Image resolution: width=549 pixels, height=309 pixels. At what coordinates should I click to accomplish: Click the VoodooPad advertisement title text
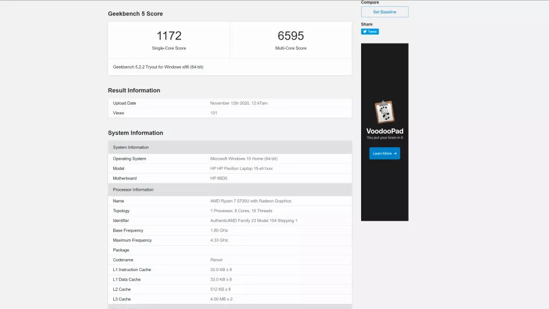pos(384,131)
